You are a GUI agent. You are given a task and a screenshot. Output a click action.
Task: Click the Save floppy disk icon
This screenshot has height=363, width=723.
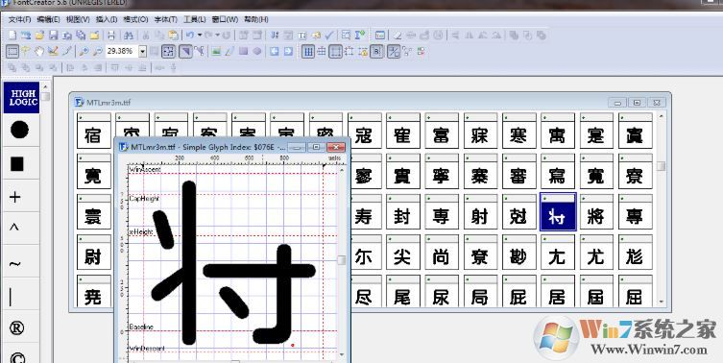coord(53,36)
